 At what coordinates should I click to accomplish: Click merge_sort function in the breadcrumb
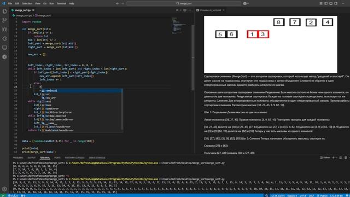[x=43, y=15]
